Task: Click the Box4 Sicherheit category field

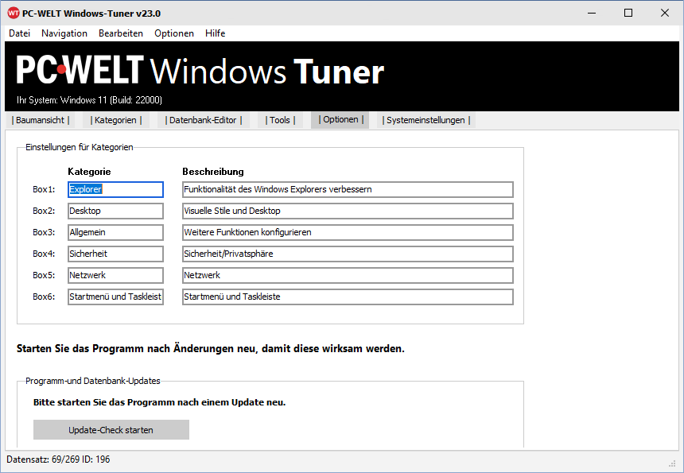Action: point(115,254)
